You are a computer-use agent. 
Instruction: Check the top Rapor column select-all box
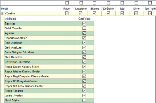pos(67,3)
